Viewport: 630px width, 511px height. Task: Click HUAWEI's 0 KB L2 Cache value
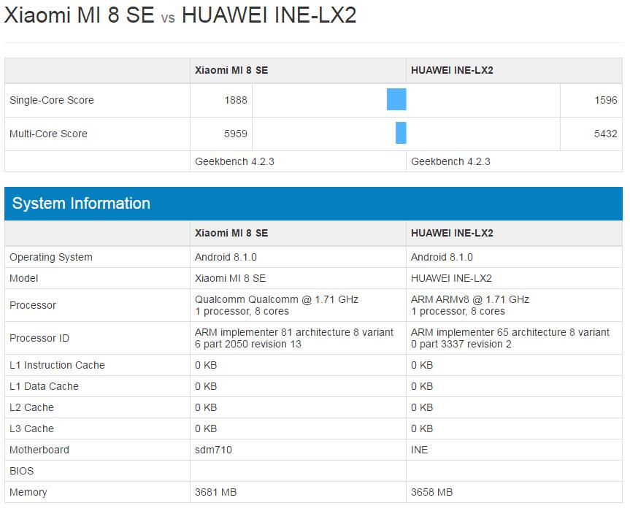422,408
